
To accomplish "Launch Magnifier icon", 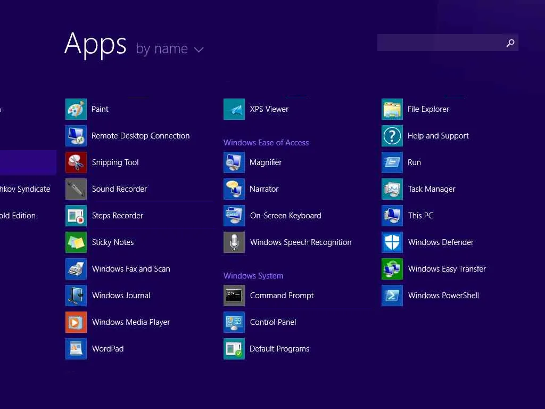I will pyautogui.click(x=234, y=162).
